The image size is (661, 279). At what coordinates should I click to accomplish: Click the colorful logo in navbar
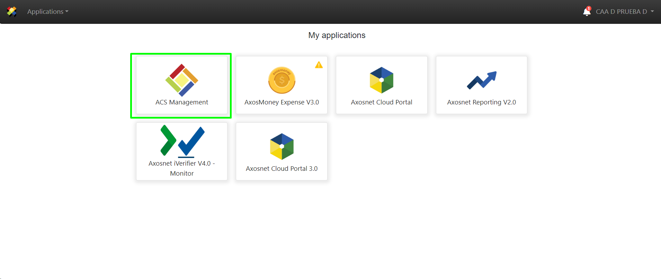pos(12,11)
